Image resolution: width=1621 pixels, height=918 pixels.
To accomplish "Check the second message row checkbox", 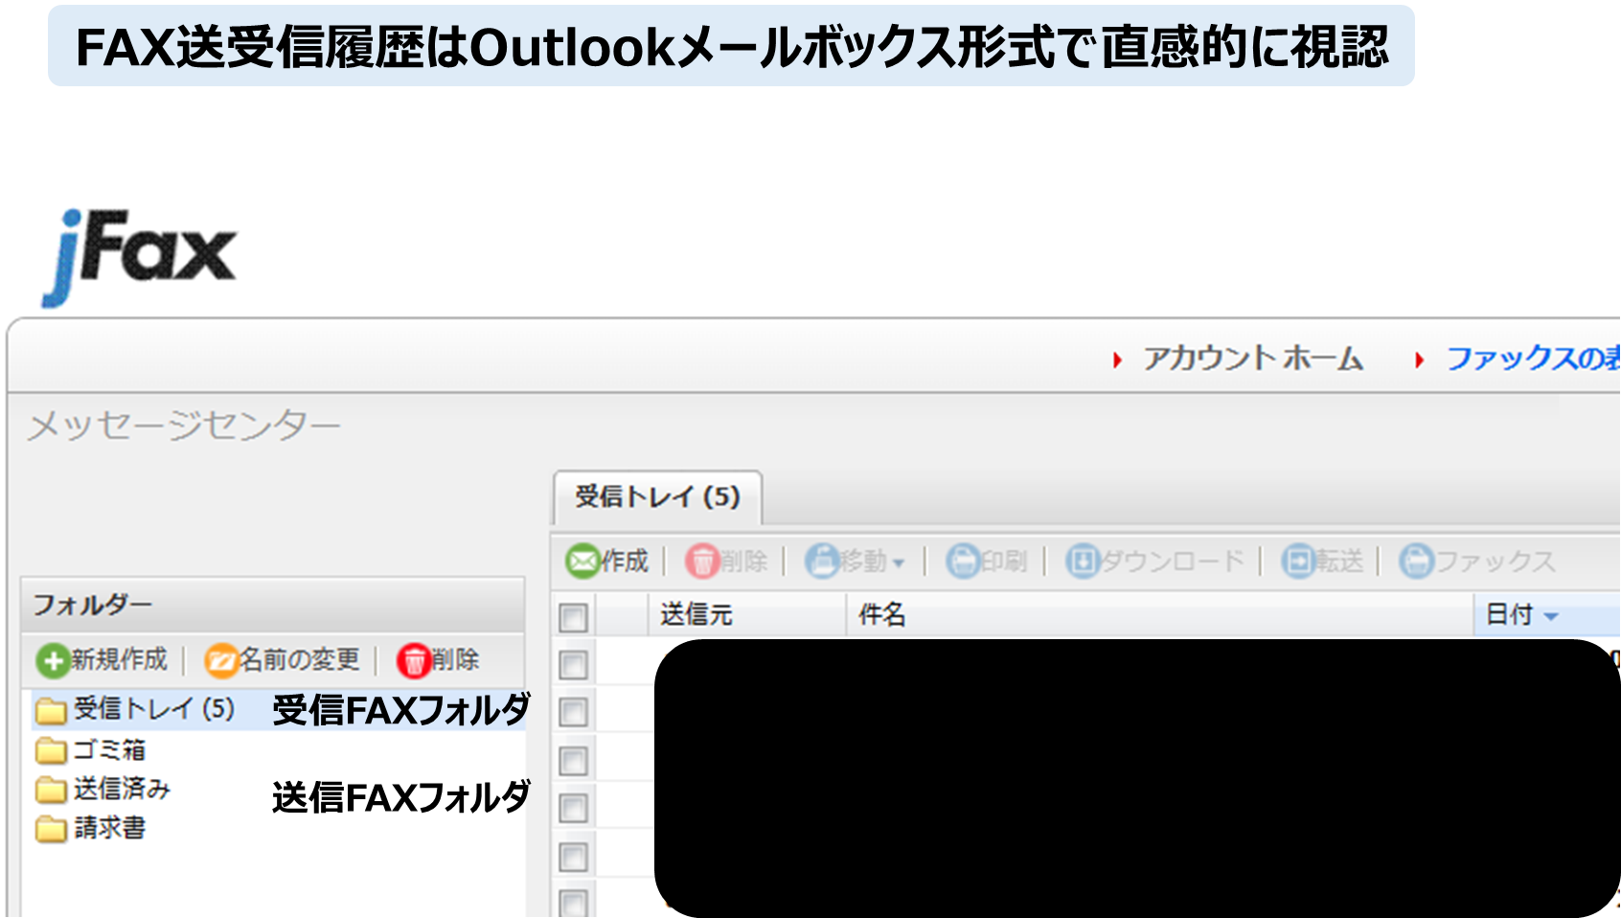I will [x=572, y=711].
